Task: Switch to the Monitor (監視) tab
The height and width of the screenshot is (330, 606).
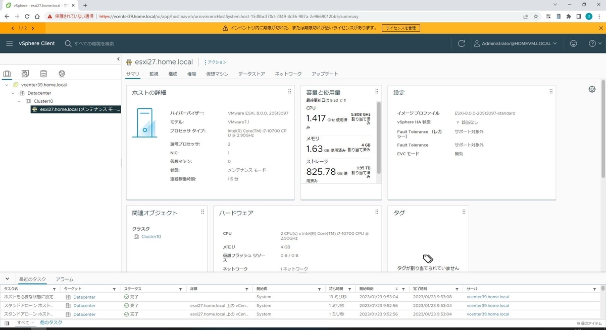Action: pos(154,74)
